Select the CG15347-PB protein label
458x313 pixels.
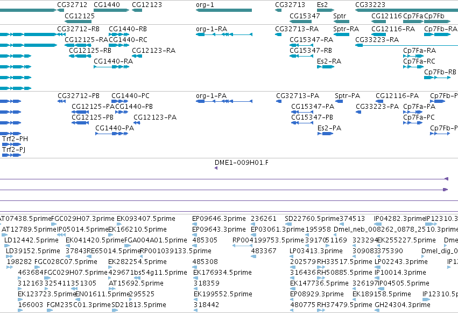pos(312,117)
